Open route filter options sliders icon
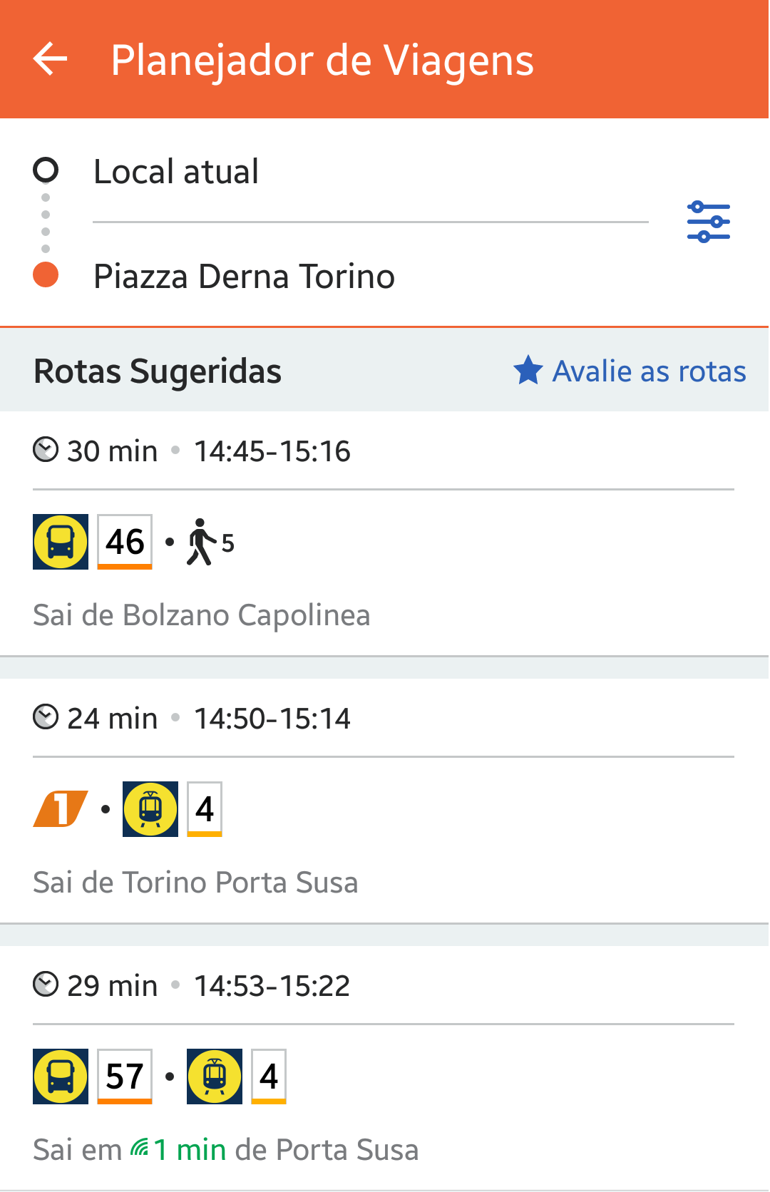The image size is (770, 1192). click(x=708, y=222)
